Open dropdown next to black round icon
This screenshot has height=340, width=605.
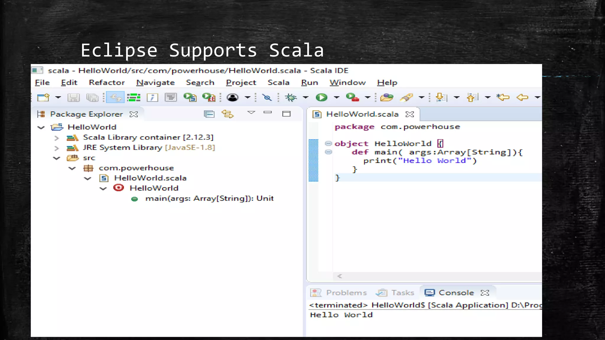[248, 97]
